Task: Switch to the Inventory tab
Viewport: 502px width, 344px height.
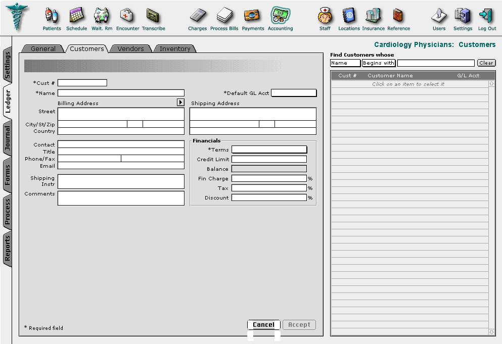Action: pyautogui.click(x=175, y=48)
